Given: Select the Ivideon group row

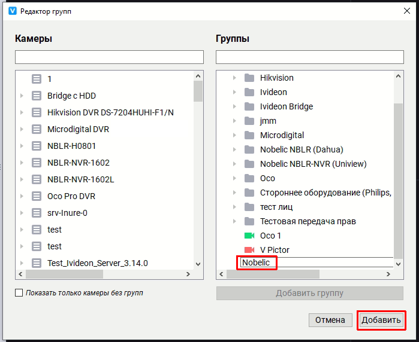Looking at the screenshot, I should 273,92.
